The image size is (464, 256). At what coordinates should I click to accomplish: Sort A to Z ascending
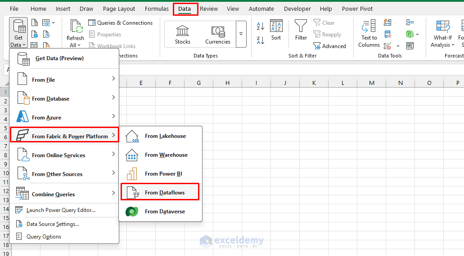pyautogui.click(x=261, y=26)
